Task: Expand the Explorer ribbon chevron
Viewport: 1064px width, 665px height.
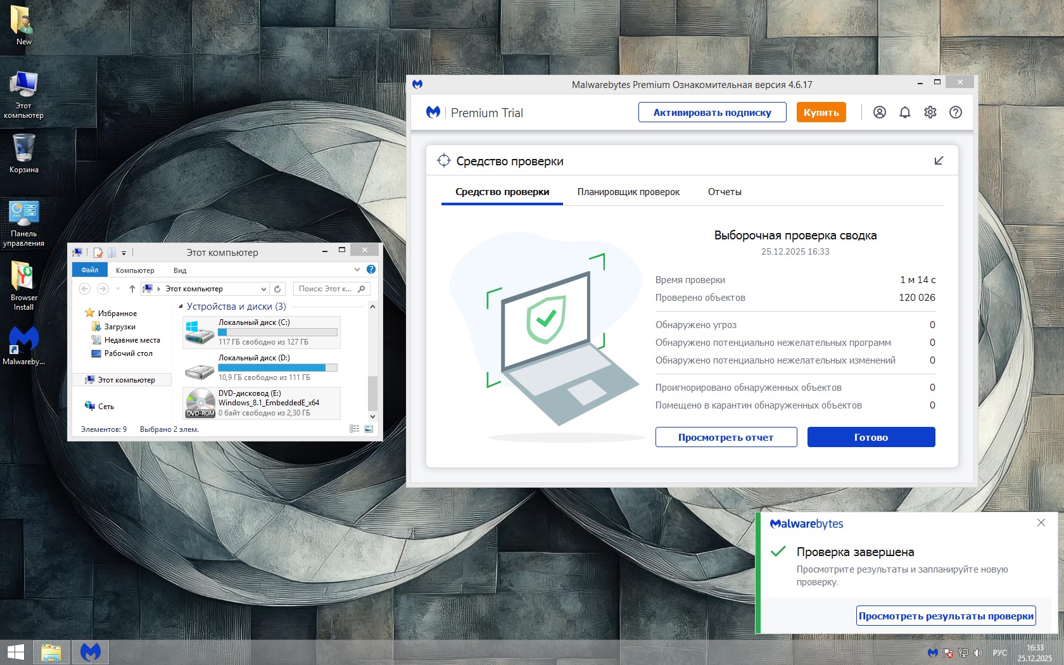Action: coord(357,270)
